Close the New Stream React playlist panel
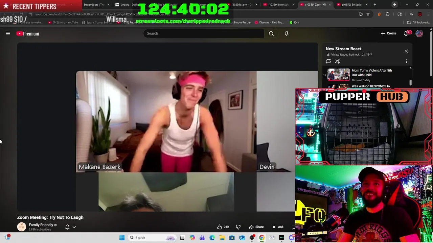The height and width of the screenshot is (243, 433). click(x=406, y=51)
